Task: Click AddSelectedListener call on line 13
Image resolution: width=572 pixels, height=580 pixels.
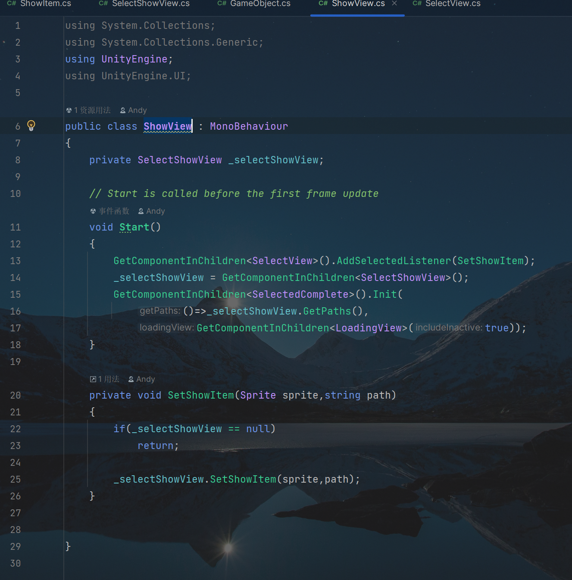Action: (x=394, y=261)
